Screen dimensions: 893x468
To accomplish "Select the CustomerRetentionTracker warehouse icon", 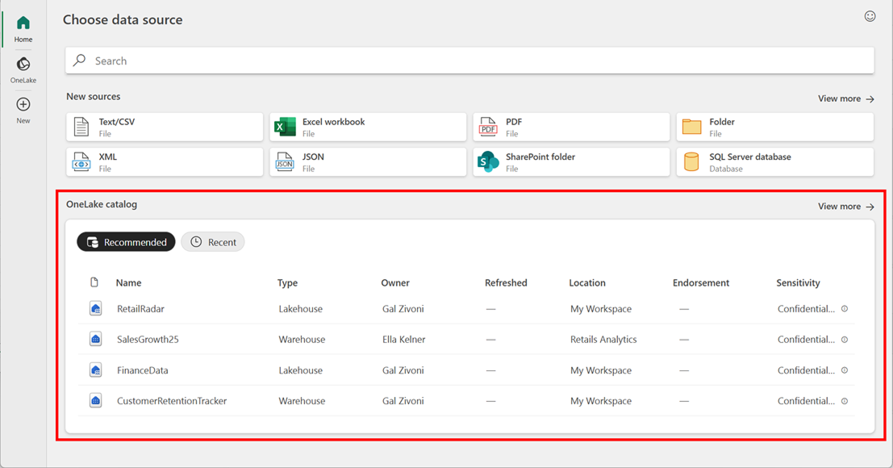I will click(95, 401).
